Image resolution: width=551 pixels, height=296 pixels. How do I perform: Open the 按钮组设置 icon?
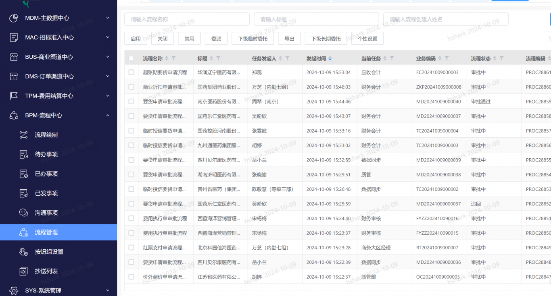tap(23, 252)
